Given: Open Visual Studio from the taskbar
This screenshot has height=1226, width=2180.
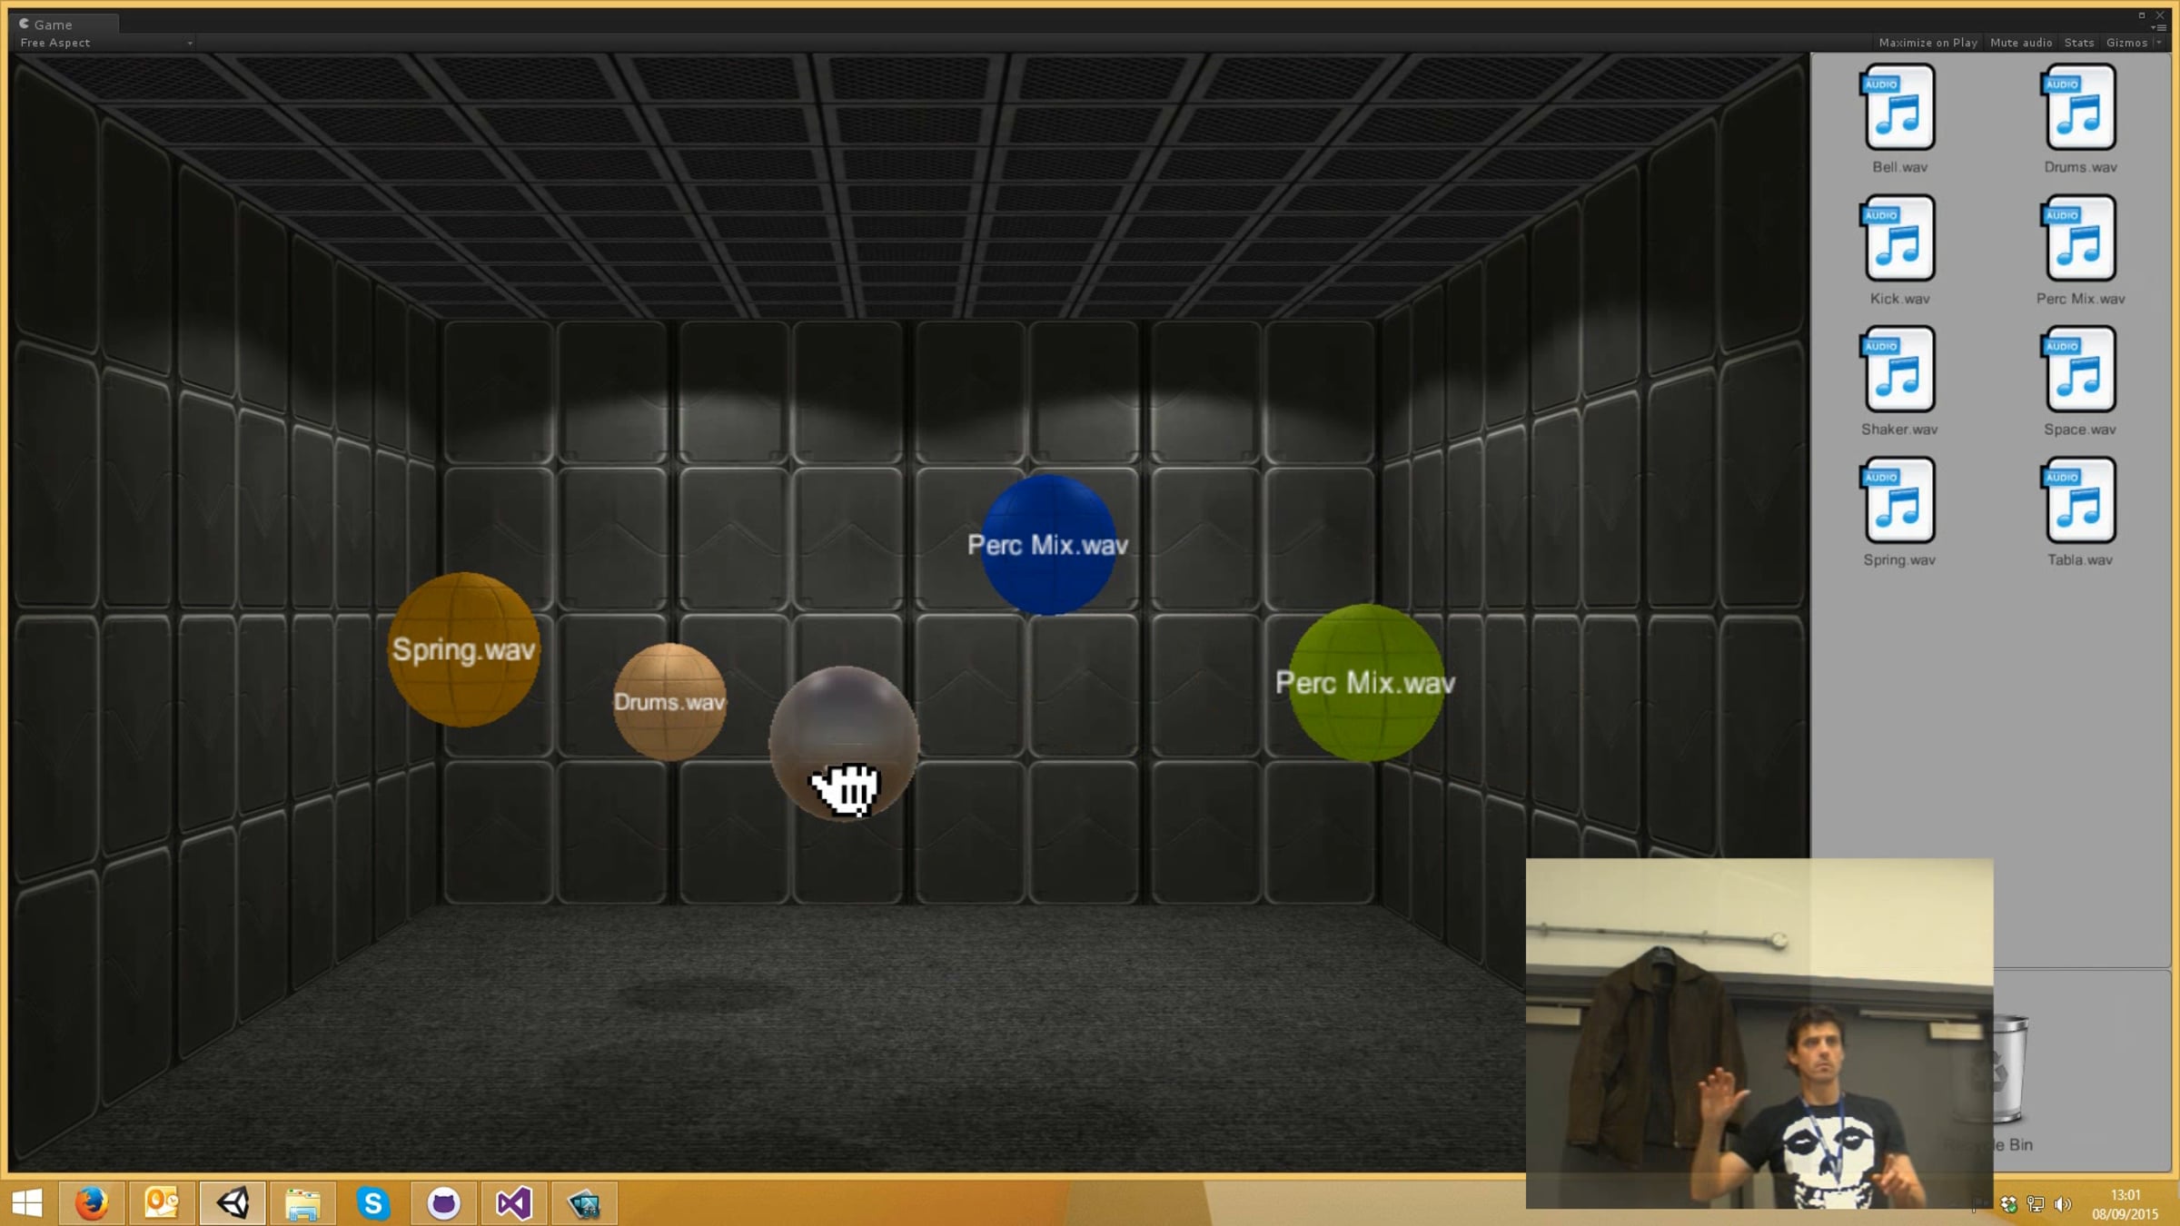Looking at the screenshot, I should [513, 1203].
